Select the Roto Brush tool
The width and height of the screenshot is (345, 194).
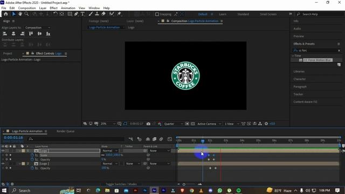pyautogui.click(x=112, y=14)
